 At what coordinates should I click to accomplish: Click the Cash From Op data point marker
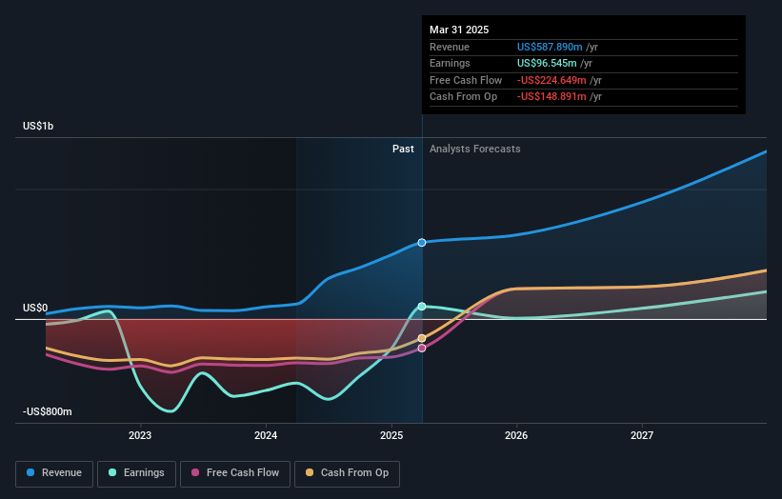pos(422,338)
